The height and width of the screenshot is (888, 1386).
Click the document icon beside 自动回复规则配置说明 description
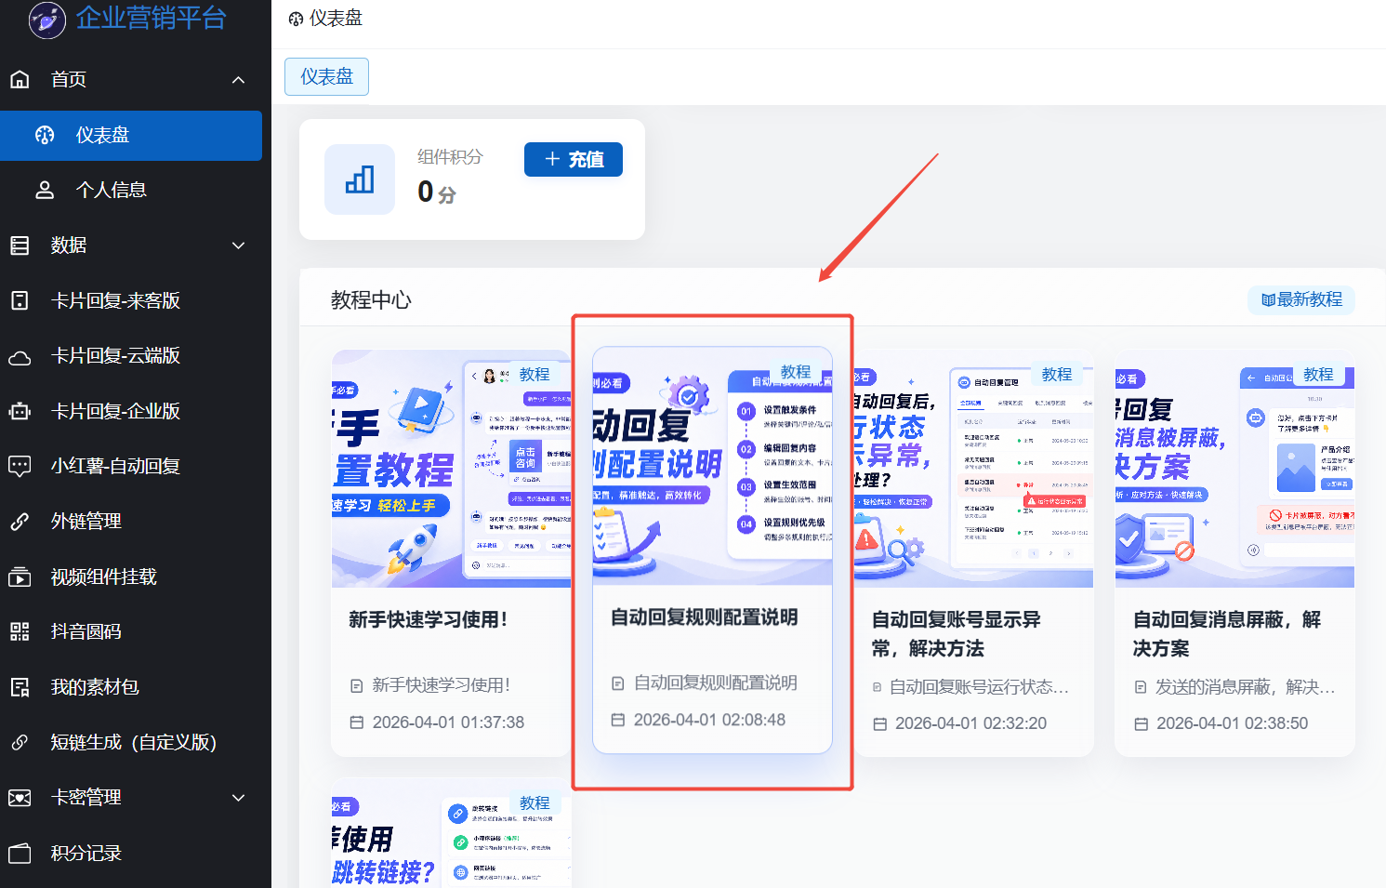point(617,683)
